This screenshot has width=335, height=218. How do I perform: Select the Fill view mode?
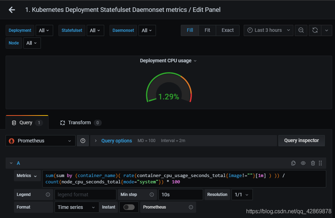(190, 30)
